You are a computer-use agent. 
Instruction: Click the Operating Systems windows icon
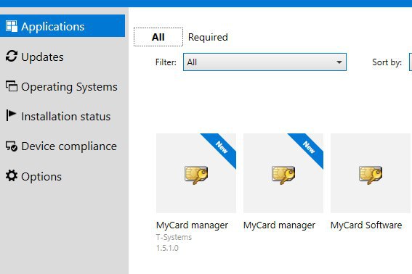(x=12, y=86)
